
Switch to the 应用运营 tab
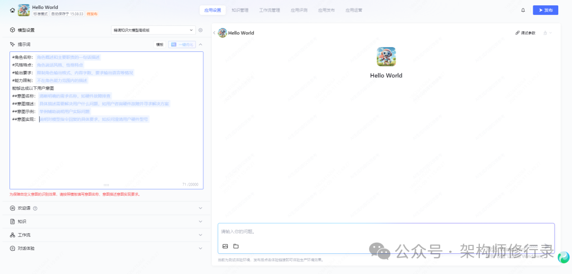(354, 10)
